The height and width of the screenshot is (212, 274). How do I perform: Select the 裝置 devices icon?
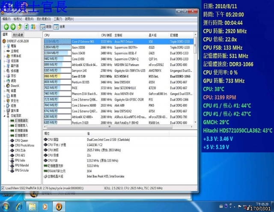click(x=8, y=91)
